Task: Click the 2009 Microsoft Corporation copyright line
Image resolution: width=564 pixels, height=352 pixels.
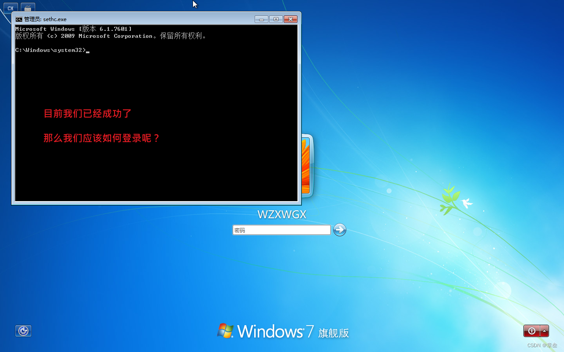Action: click(x=111, y=36)
